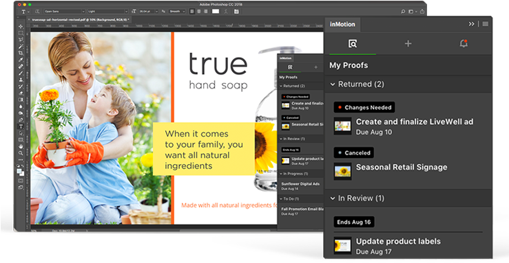Open the inMotion panel hamburger menu
Viewport: 509px width, 263px height.
click(486, 24)
